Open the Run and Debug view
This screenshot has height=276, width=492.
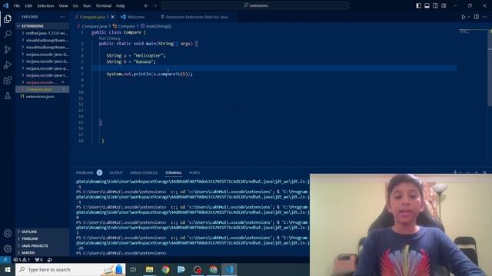tap(8, 64)
